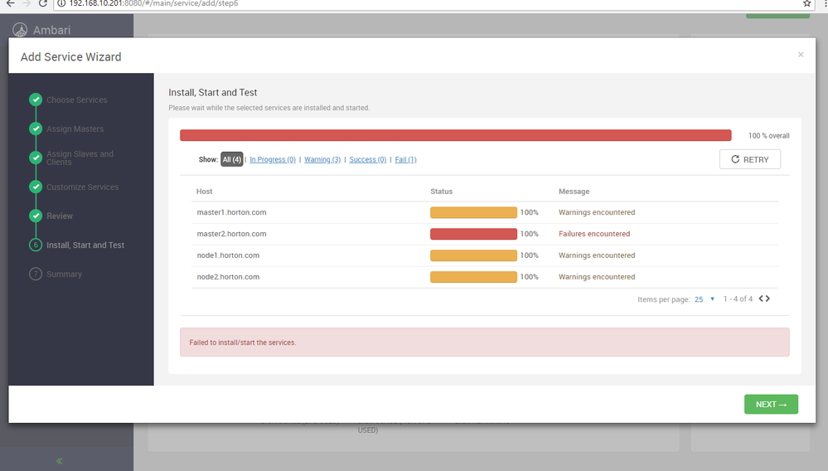
Task: Open Warnings encountered for node2.horton.com
Action: (597, 277)
